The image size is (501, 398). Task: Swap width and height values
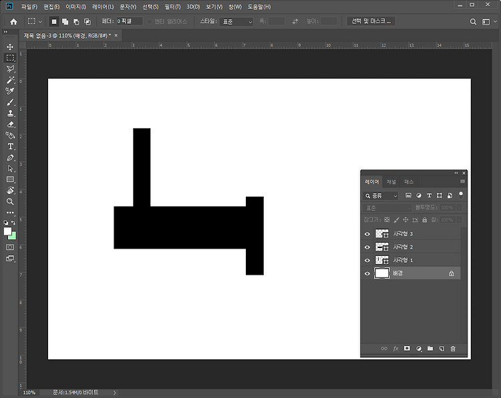295,21
